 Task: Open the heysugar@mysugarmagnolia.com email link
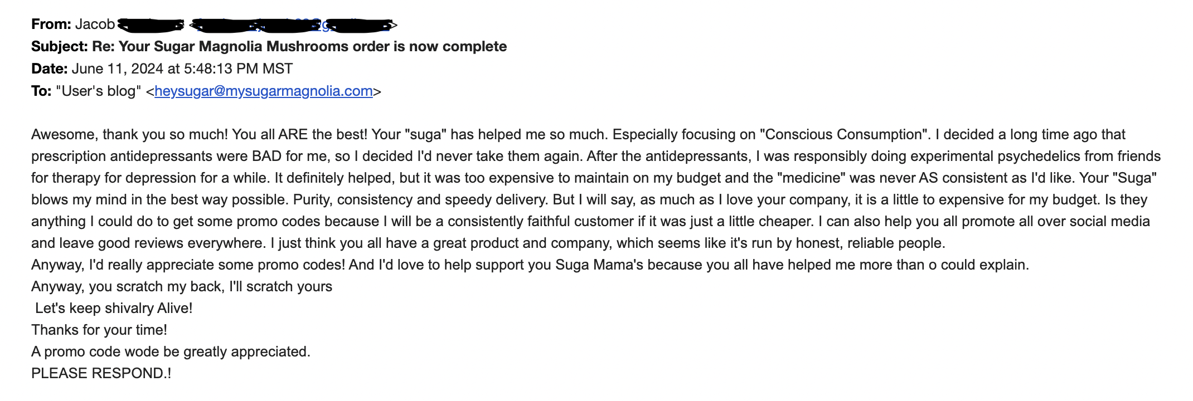click(264, 91)
